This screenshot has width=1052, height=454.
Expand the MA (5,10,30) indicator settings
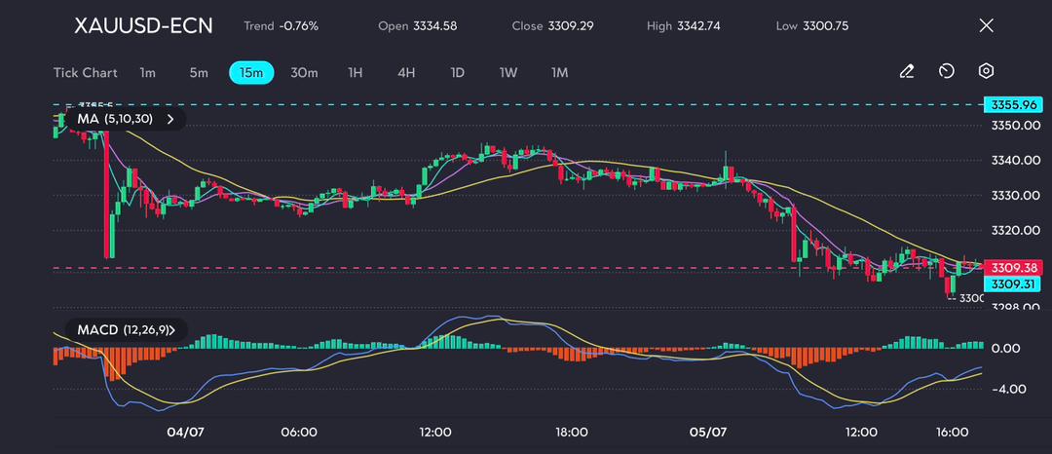[x=170, y=119]
